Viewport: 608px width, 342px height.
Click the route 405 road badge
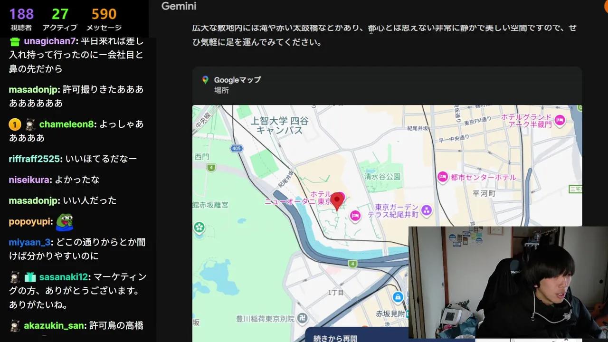pos(237,149)
